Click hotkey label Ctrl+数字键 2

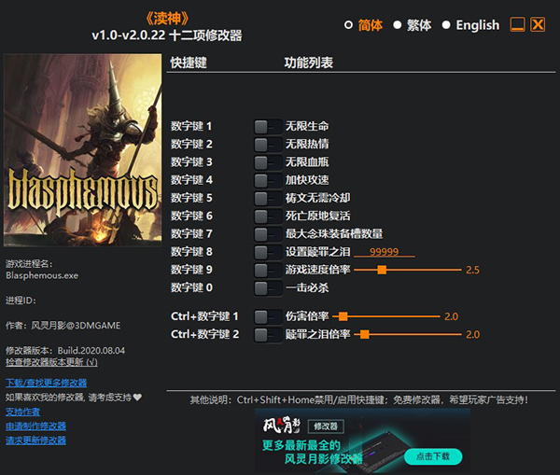point(205,334)
